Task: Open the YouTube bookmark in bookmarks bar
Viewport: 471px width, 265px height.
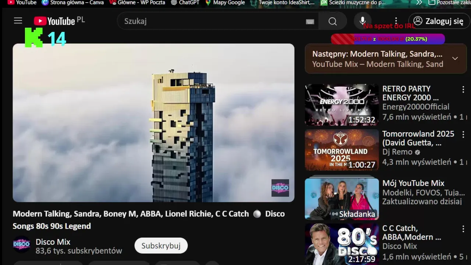Action: click(x=22, y=3)
